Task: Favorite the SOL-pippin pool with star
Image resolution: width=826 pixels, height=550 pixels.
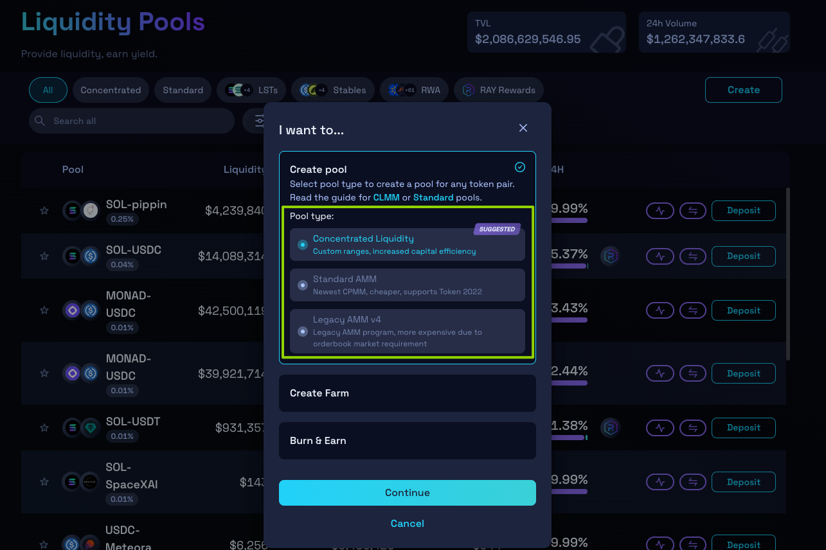Action: [44, 211]
